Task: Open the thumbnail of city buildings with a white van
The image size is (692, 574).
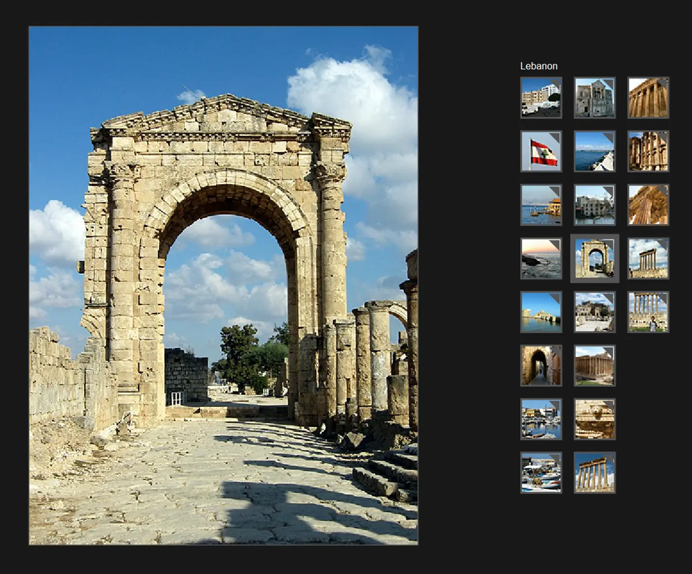Action: (541, 98)
